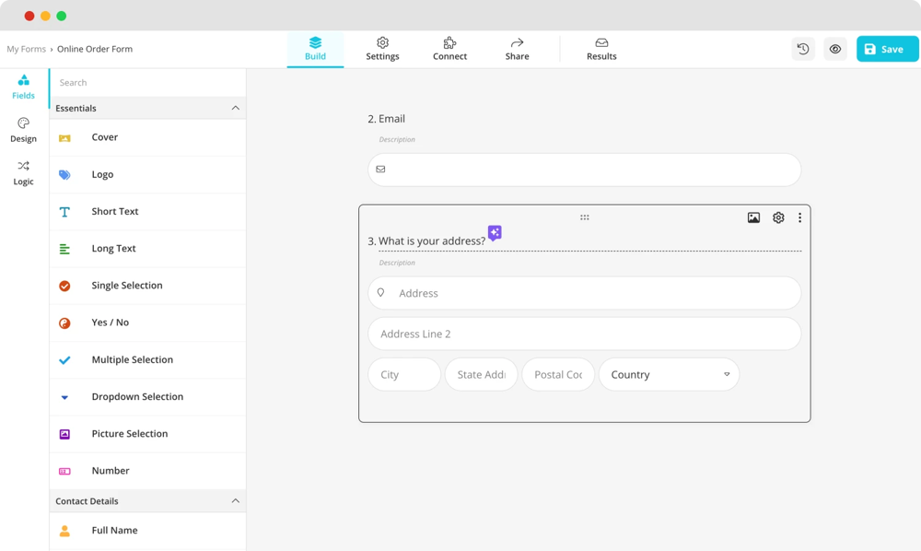Click the field Search box
Viewport: 921px width, 551px height.
[147, 83]
